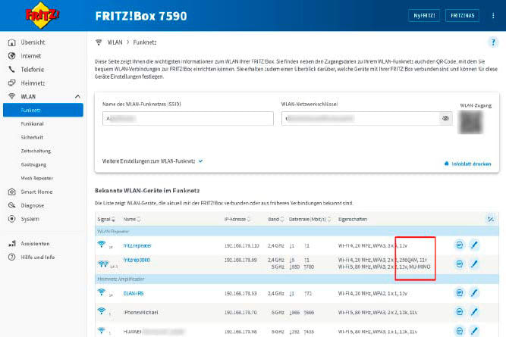Go to Übersicht in the sidebar
This screenshot has height=337, width=506.
(x=33, y=42)
